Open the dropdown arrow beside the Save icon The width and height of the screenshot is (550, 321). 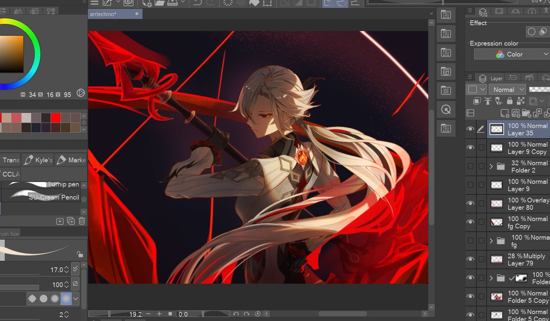(x=182, y=2)
